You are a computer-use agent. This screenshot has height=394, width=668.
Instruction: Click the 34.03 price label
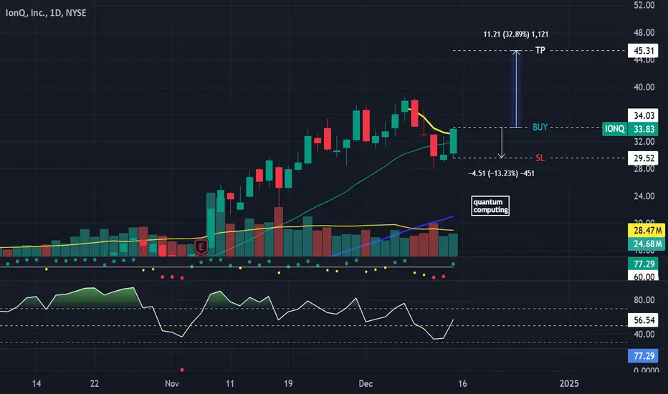(643, 115)
